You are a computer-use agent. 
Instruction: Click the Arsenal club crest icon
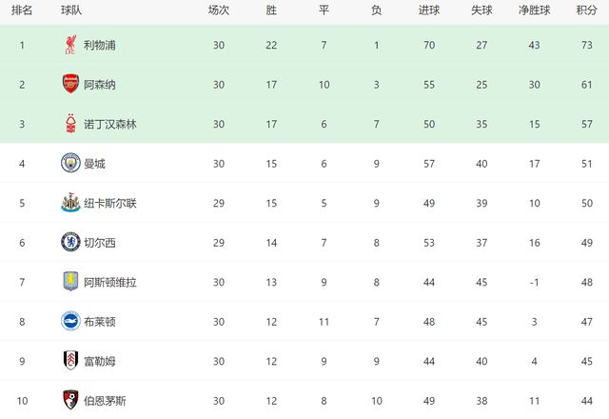coord(70,84)
